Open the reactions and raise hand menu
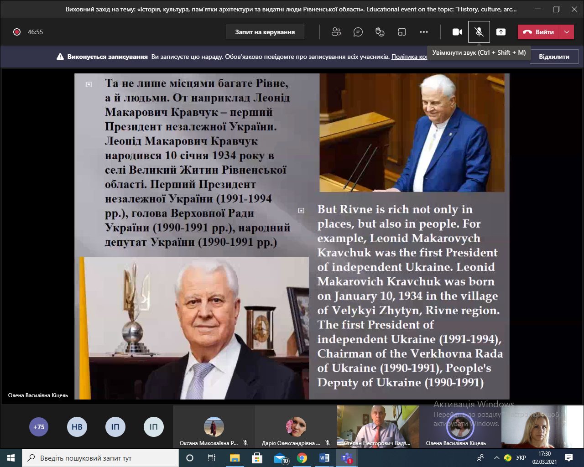This screenshot has width=584, height=467. pyautogui.click(x=380, y=32)
